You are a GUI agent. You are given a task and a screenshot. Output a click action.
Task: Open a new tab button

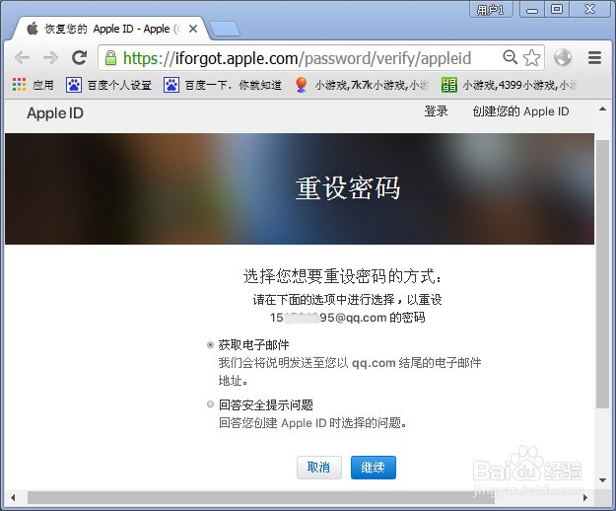tap(225, 29)
